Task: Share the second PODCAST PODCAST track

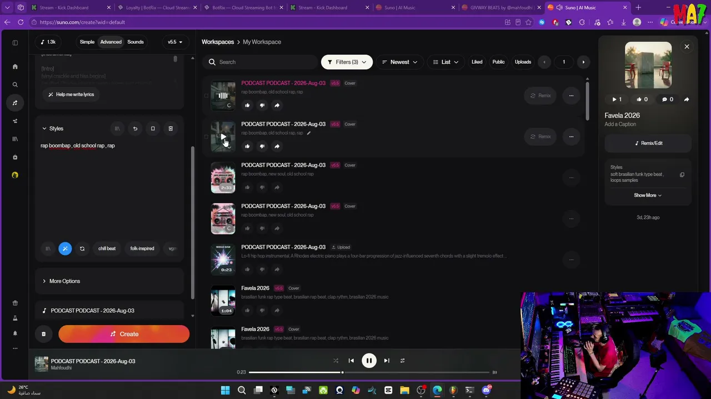Action: click(x=277, y=146)
